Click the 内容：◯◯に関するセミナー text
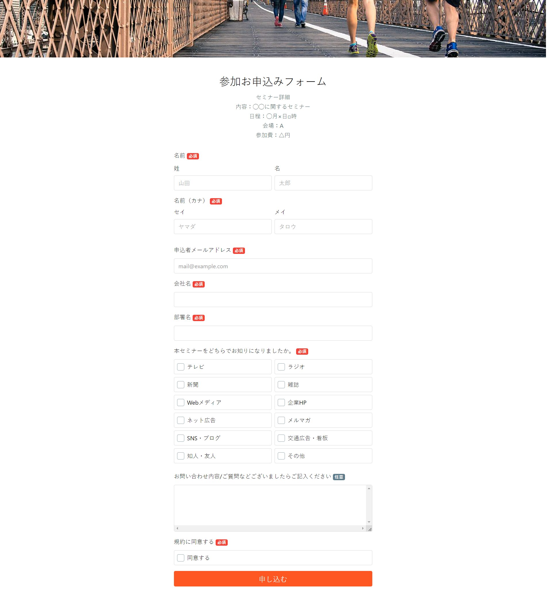 [273, 107]
